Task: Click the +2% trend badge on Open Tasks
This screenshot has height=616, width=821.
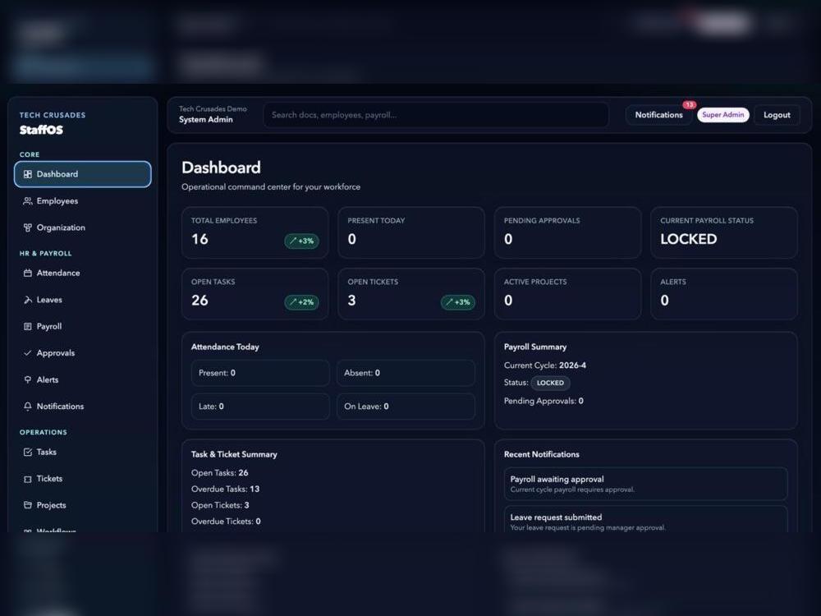Action: [x=301, y=302]
